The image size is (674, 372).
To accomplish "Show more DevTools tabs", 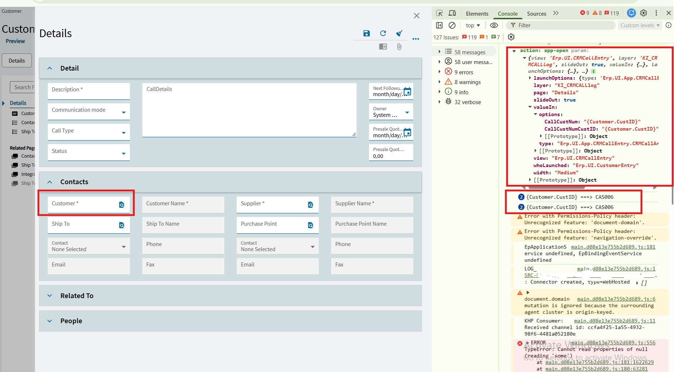I will click(556, 13).
